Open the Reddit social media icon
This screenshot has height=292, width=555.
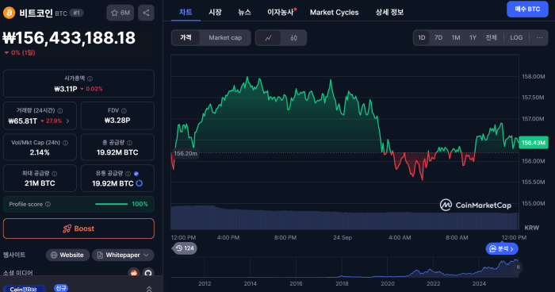pyautogui.click(x=134, y=273)
